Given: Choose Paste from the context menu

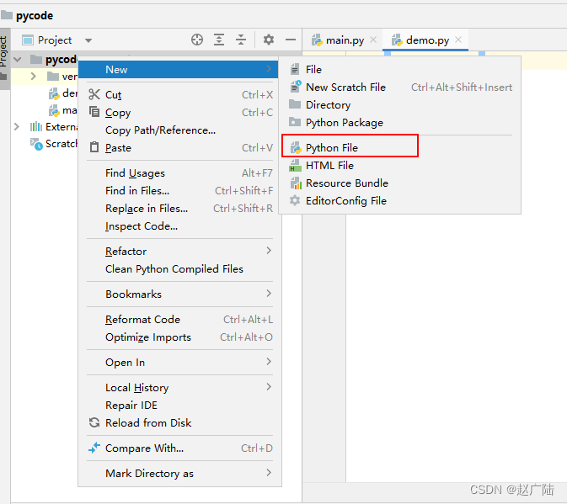Looking at the screenshot, I should (179, 147).
